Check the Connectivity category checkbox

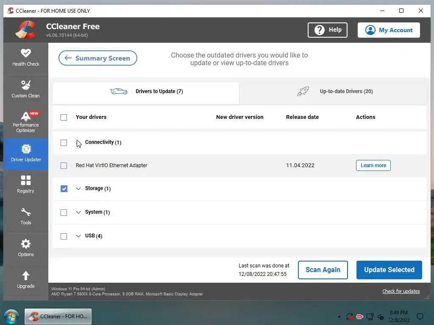[64, 143]
